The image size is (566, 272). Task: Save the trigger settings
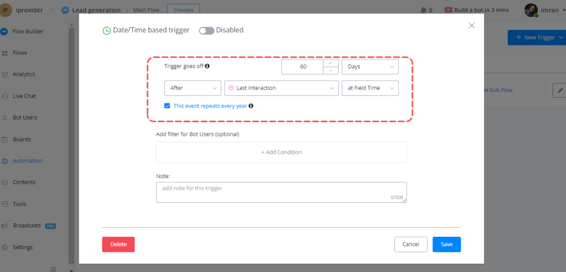coord(446,244)
